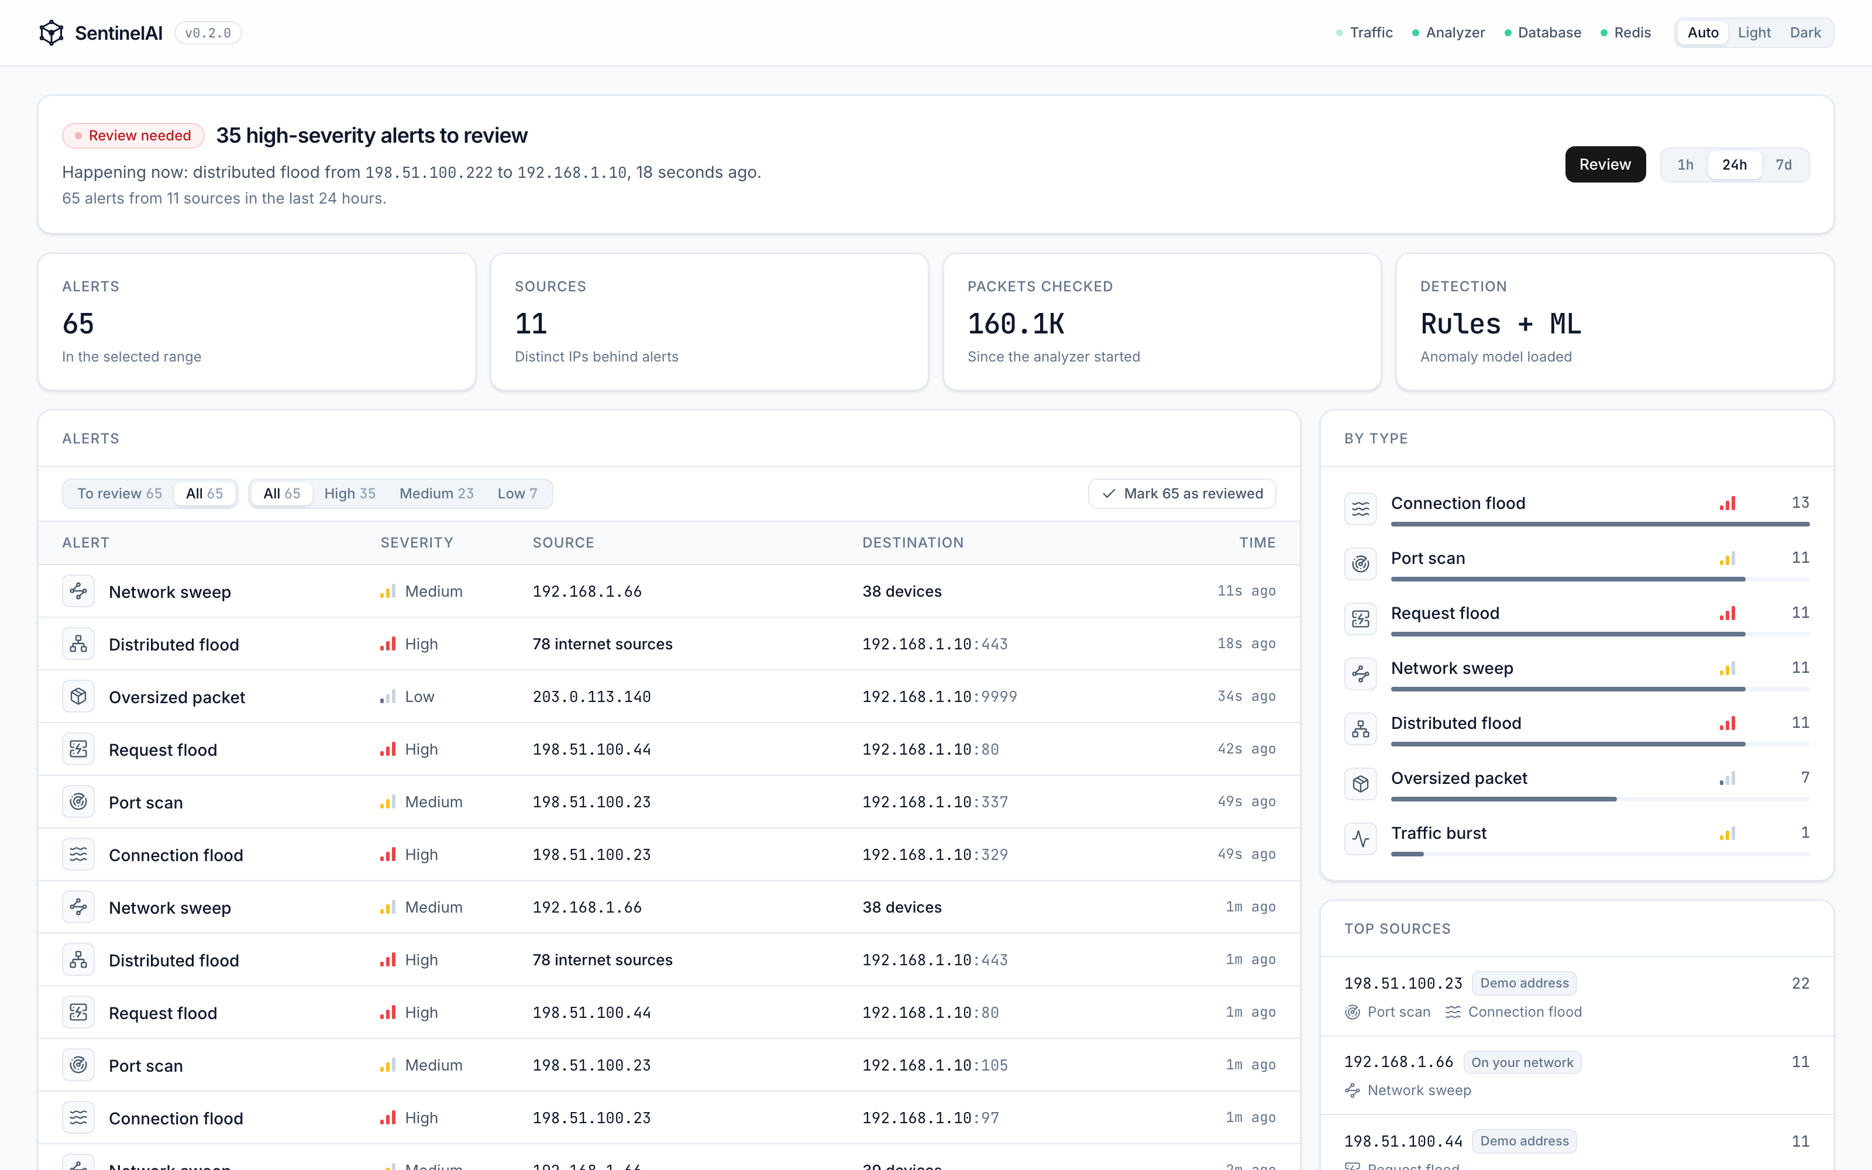Click the Traffic status indicator
This screenshot has width=1872, height=1170.
pyautogui.click(x=1365, y=33)
